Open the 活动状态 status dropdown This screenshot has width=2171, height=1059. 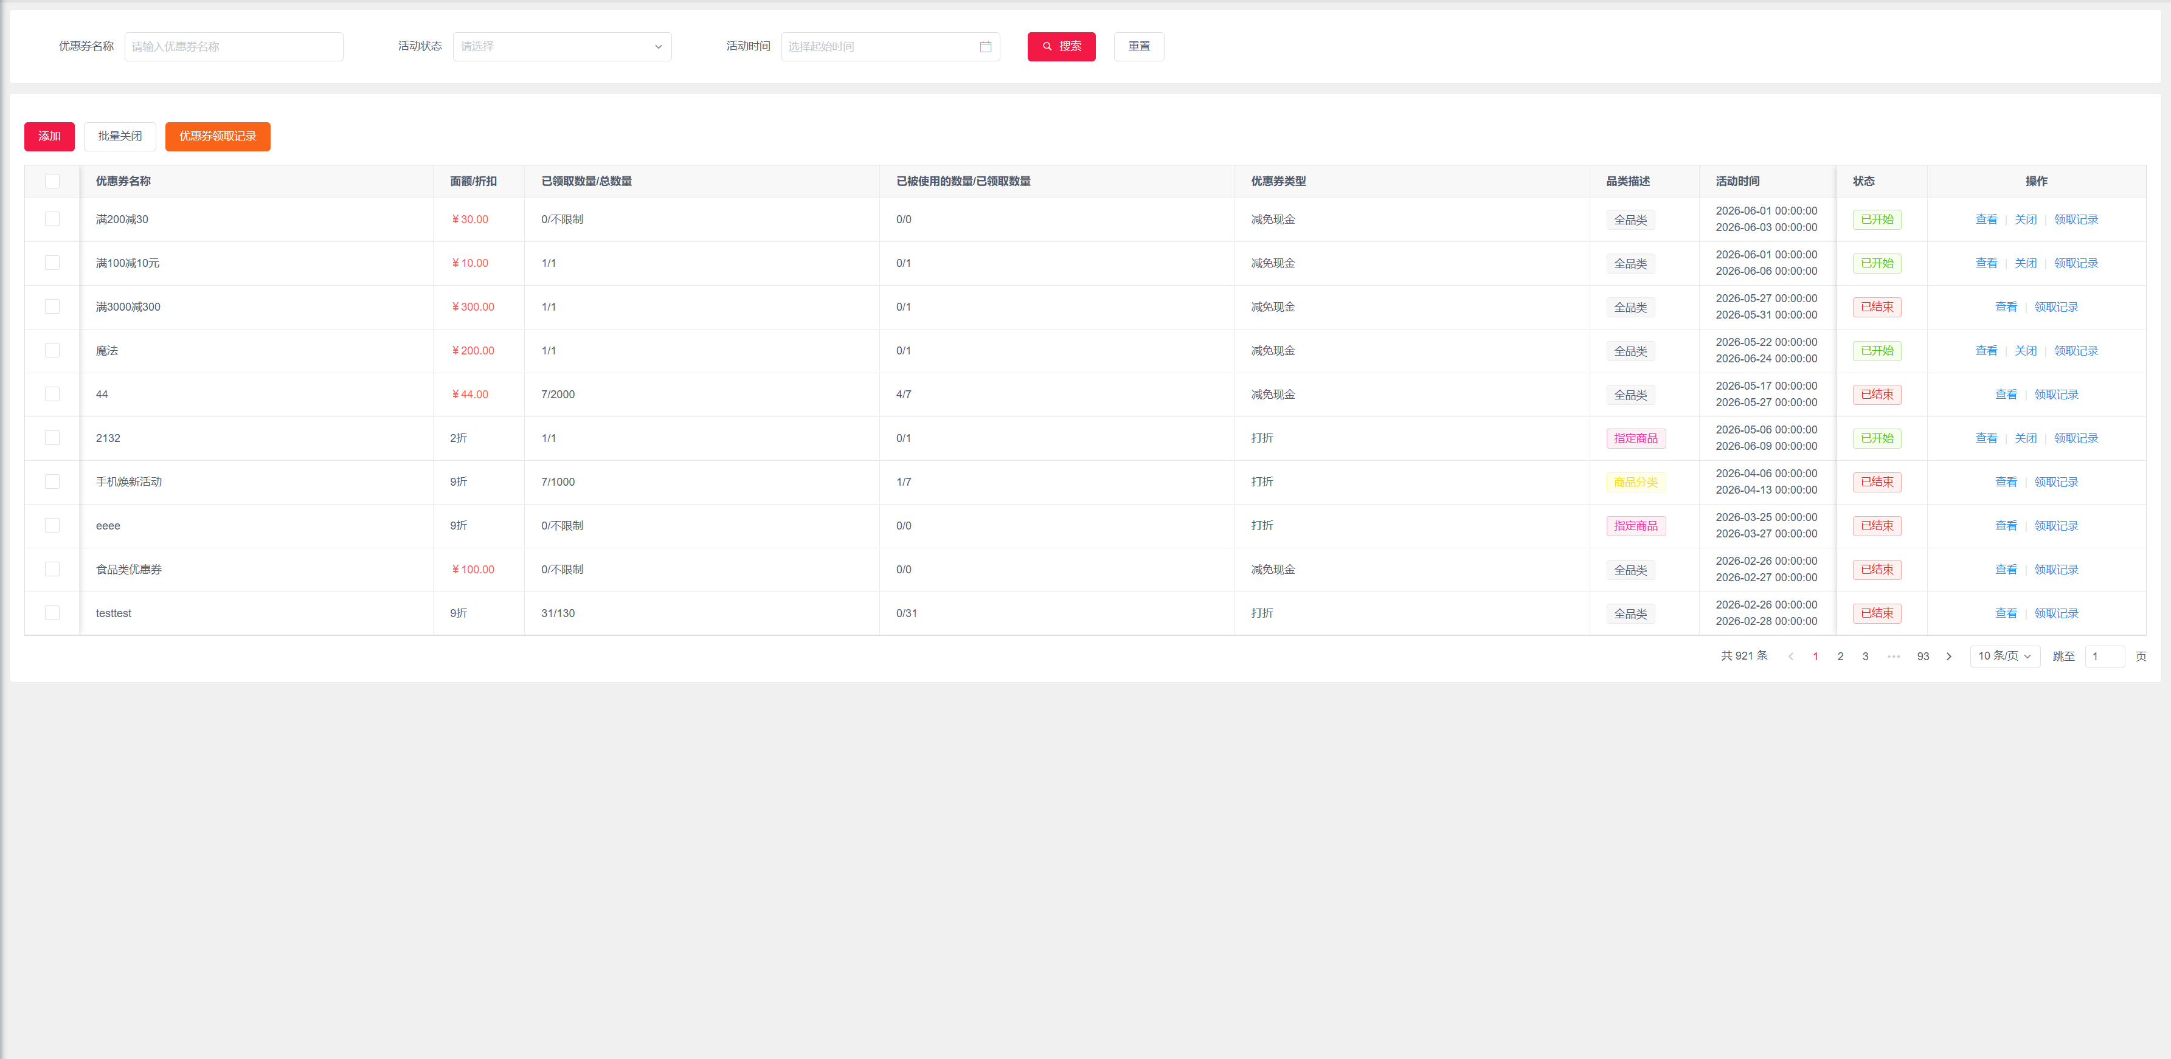562,46
